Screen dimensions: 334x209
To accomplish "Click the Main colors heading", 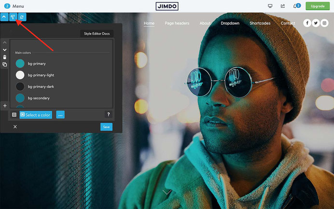I will tap(23, 53).
